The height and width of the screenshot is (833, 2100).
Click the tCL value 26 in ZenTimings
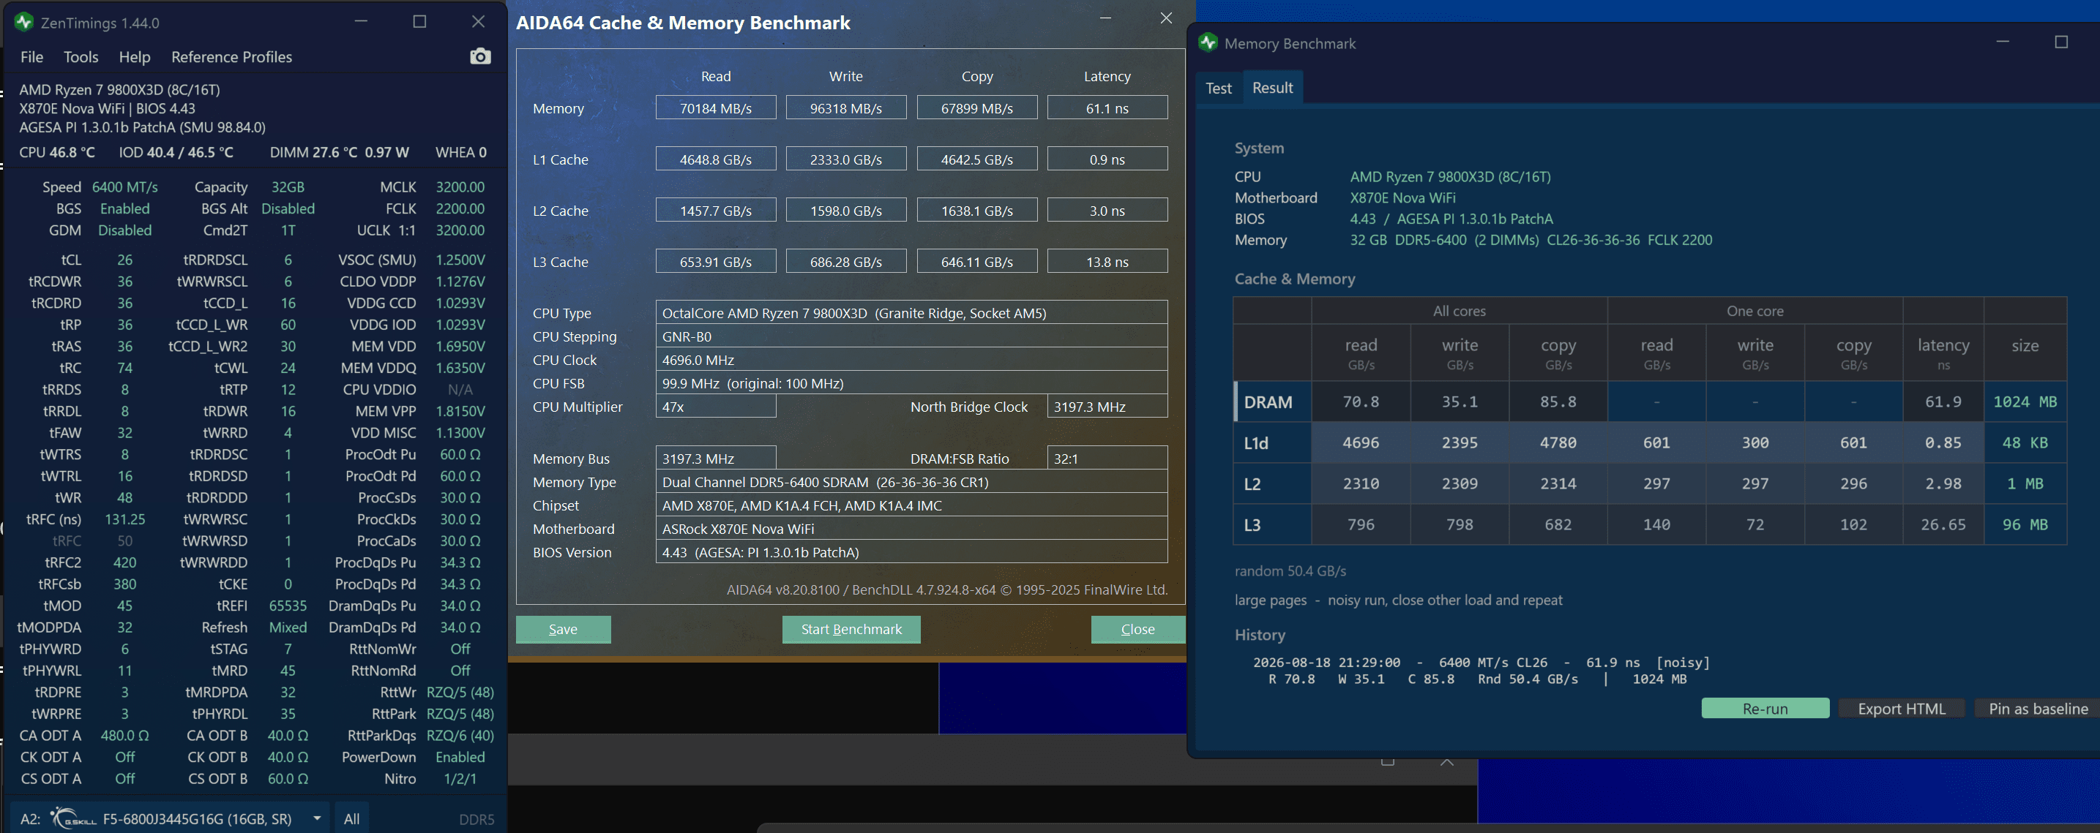pyautogui.click(x=124, y=260)
